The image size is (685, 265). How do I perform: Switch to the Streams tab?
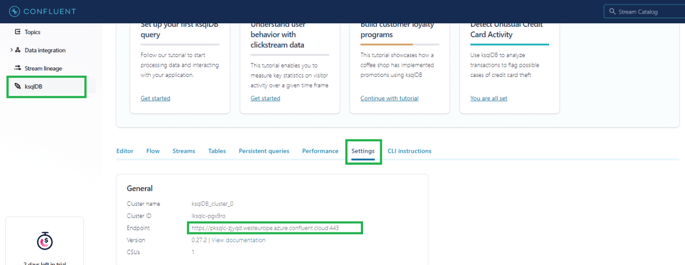[184, 151]
